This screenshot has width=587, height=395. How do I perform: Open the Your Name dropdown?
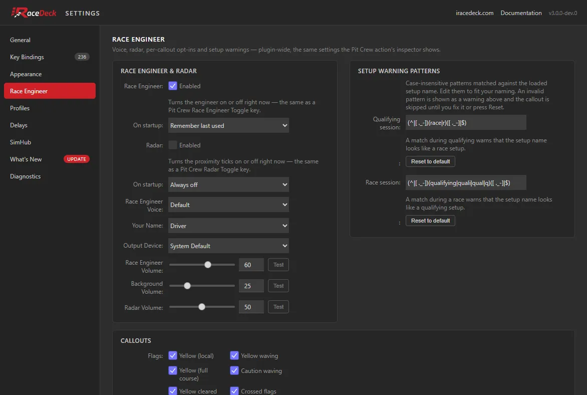pos(228,226)
